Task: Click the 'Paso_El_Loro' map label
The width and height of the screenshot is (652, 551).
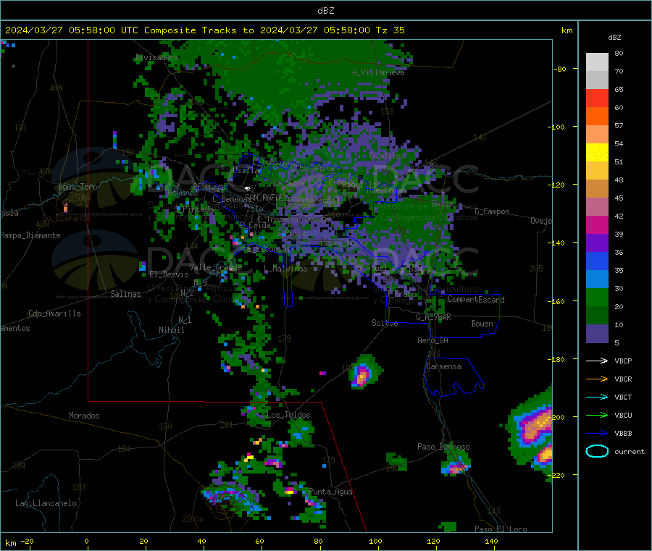Action: [501, 529]
